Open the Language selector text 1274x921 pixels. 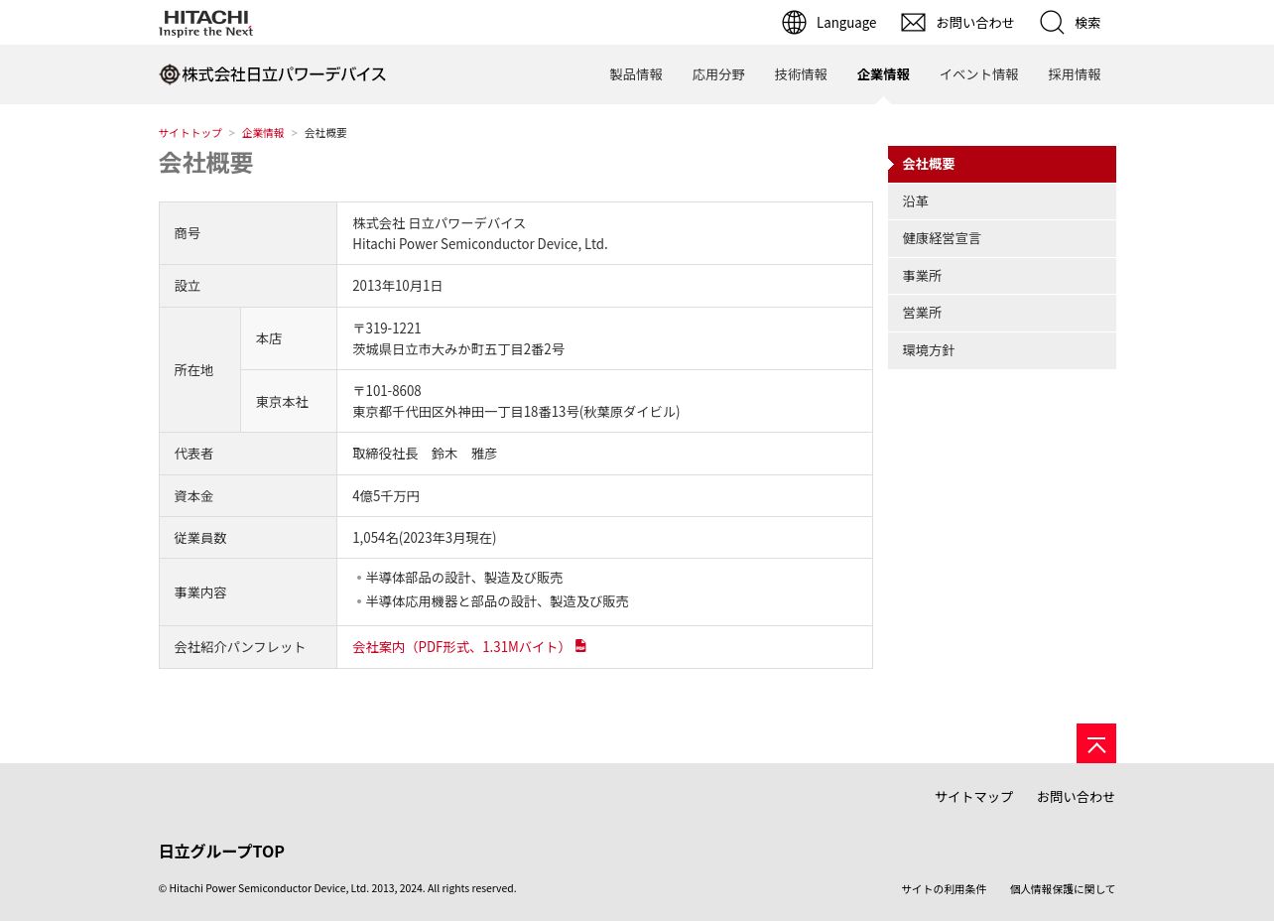(846, 23)
